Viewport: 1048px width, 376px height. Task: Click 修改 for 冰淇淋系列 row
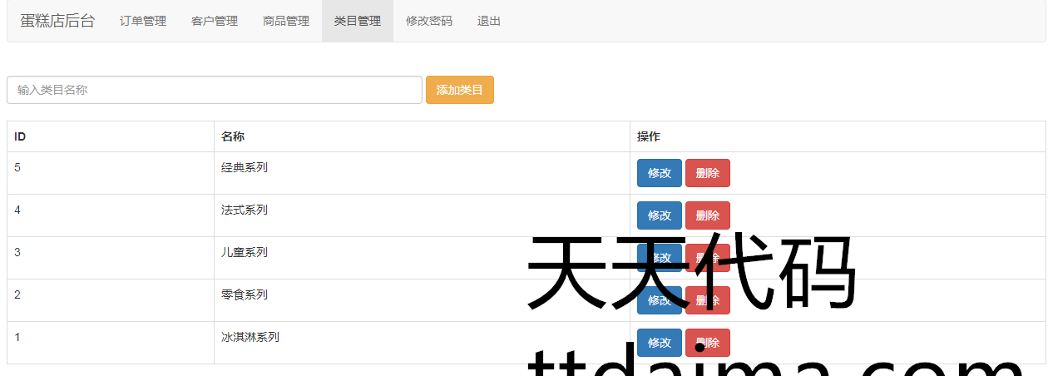pos(659,343)
